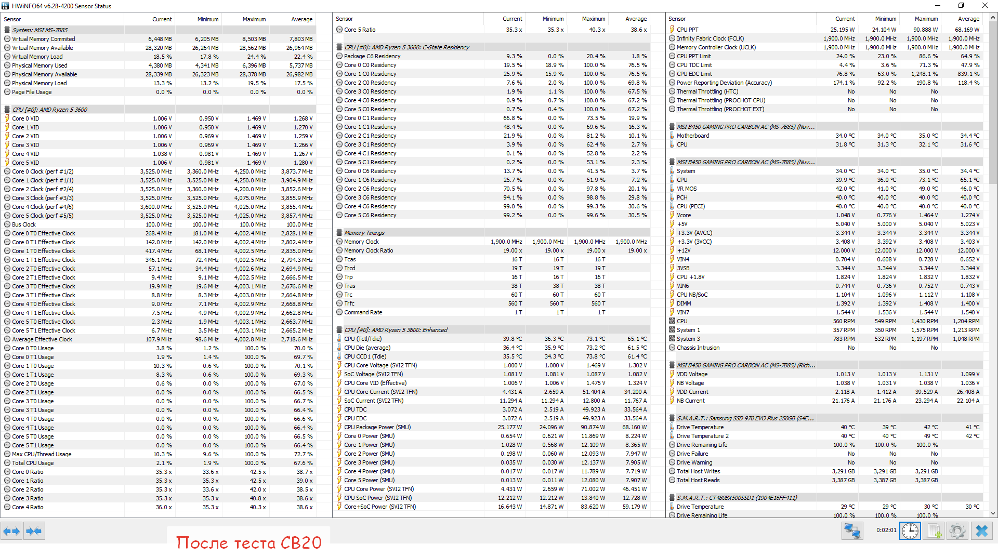Select the Power Reporting Deviation (Accuracy) row
Image resolution: width=998 pixels, height=557 pixels.
pyautogui.click(x=825, y=83)
